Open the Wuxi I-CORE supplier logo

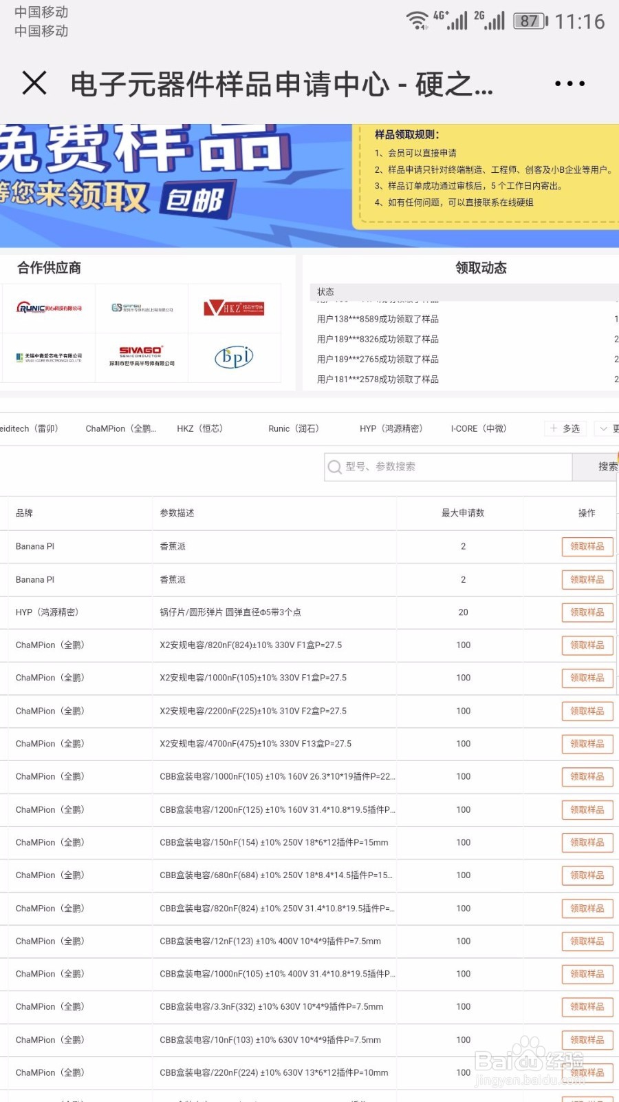49,357
